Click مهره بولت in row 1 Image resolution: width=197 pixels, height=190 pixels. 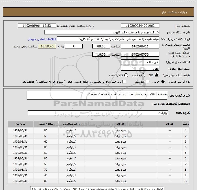pyautogui.click(x=121, y=130)
